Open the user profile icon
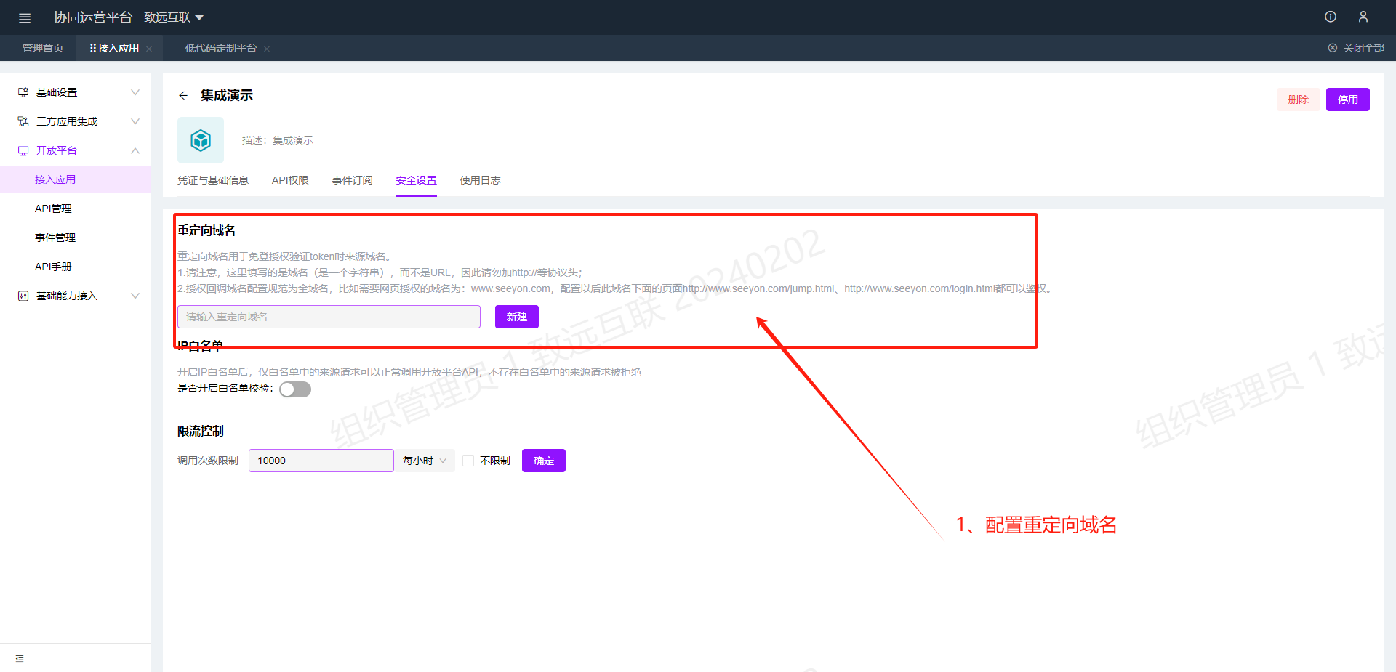Screen dimensions: 1396x672 (x=1363, y=17)
